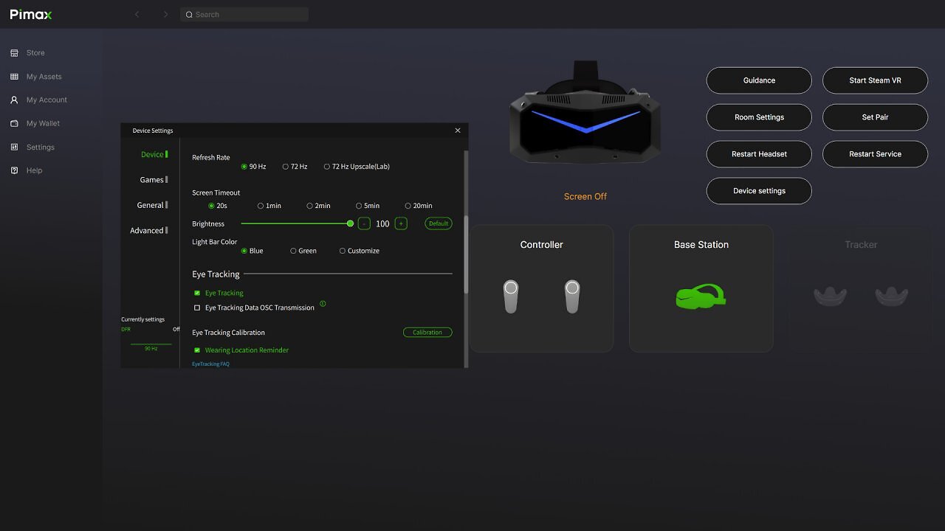Screen dimensions: 945x531
Task: Enable Eye Tracking Data OSC Transmission
Action: 197,308
